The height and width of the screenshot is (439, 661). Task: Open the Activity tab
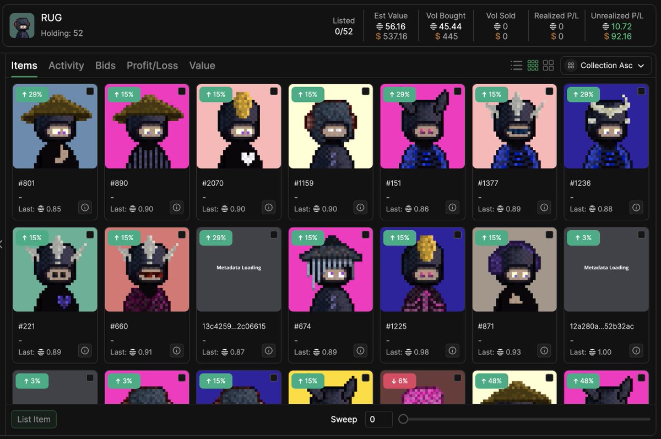pyautogui.click(x=66, y=66)
